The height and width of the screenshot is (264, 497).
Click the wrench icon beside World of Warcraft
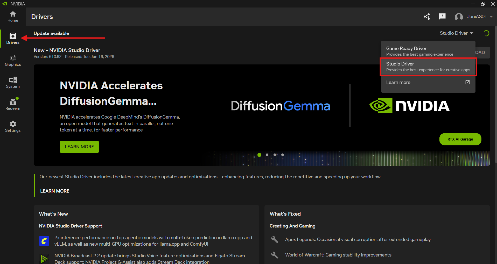[x=275, y=255]
